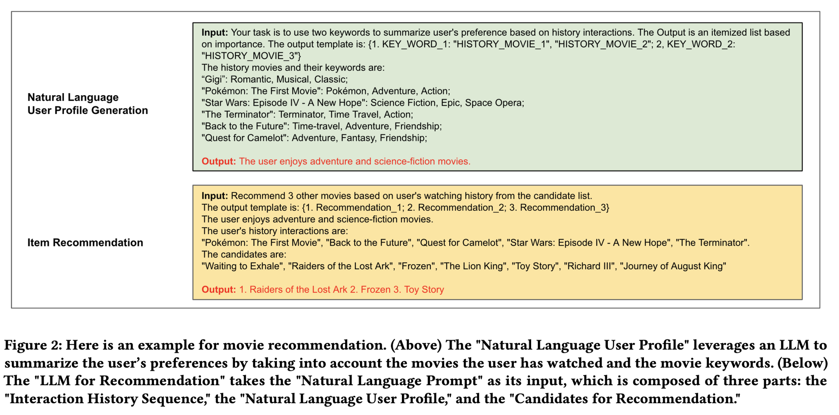Image resolution: width=839 pixels, height=415 pixels.
Task: Click the red "Output:" in the yellow box
Action: click(x=219, y=290)
